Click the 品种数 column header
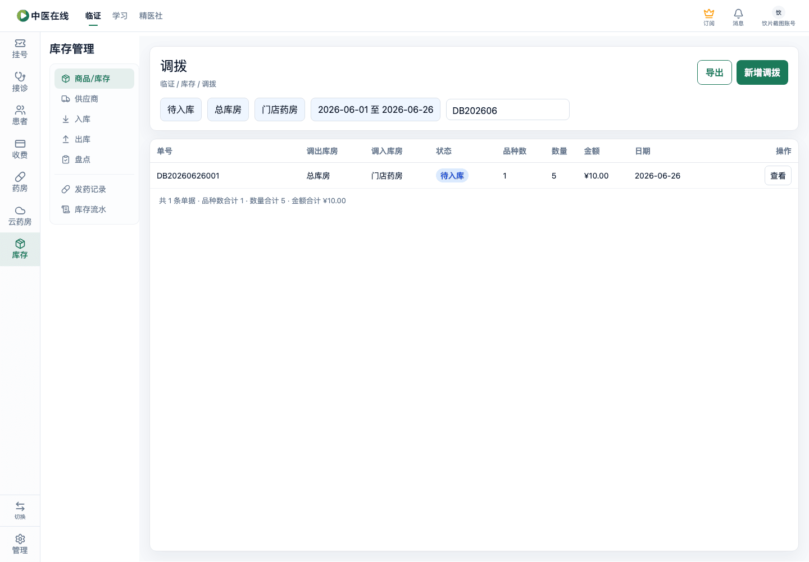 point(515,151)
